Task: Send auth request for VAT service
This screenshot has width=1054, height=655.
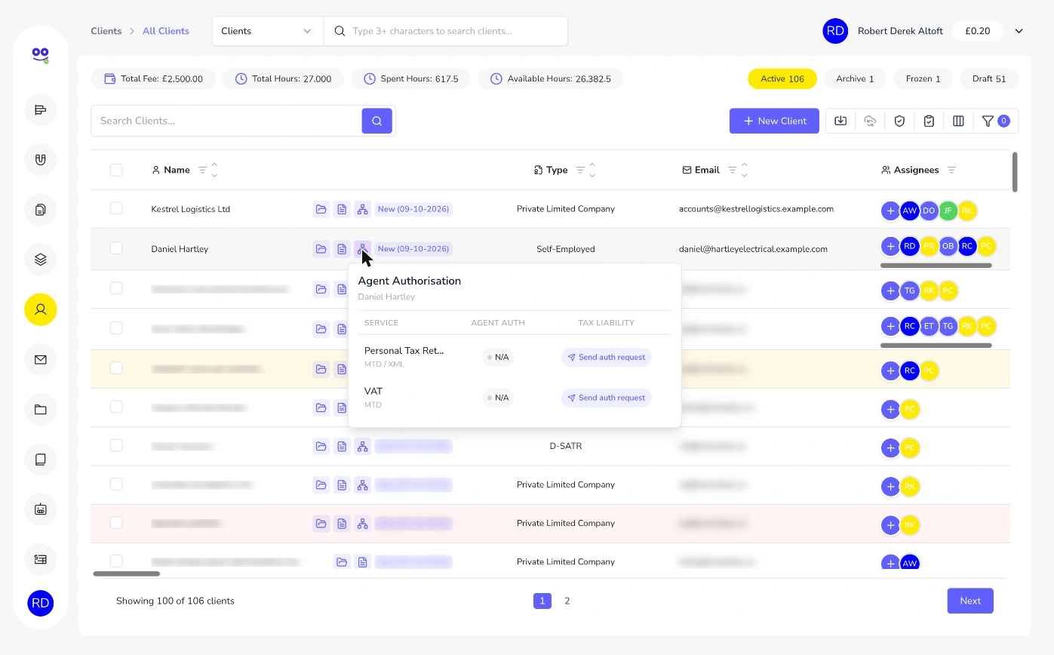Action: [x=606, y=398]
